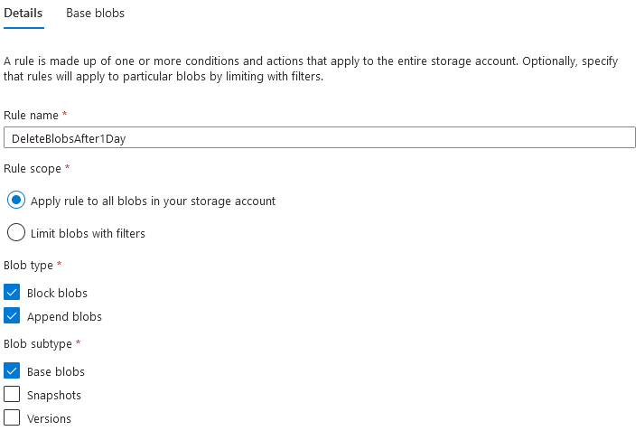Click the "Rule scope" section label
This screenshot has width=644, height=440.
pos(33,169)
